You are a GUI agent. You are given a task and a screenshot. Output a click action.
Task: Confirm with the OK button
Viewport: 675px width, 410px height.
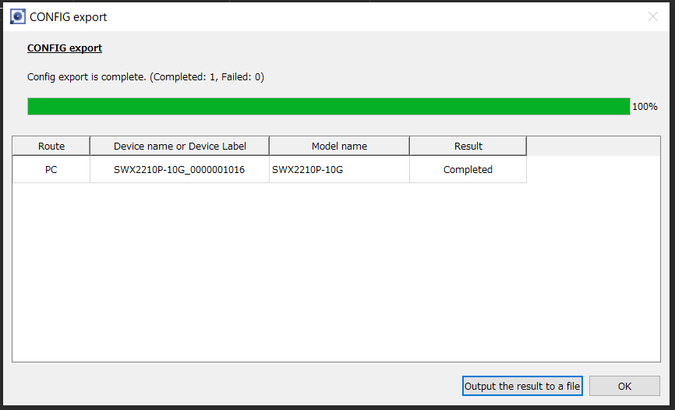624,386
